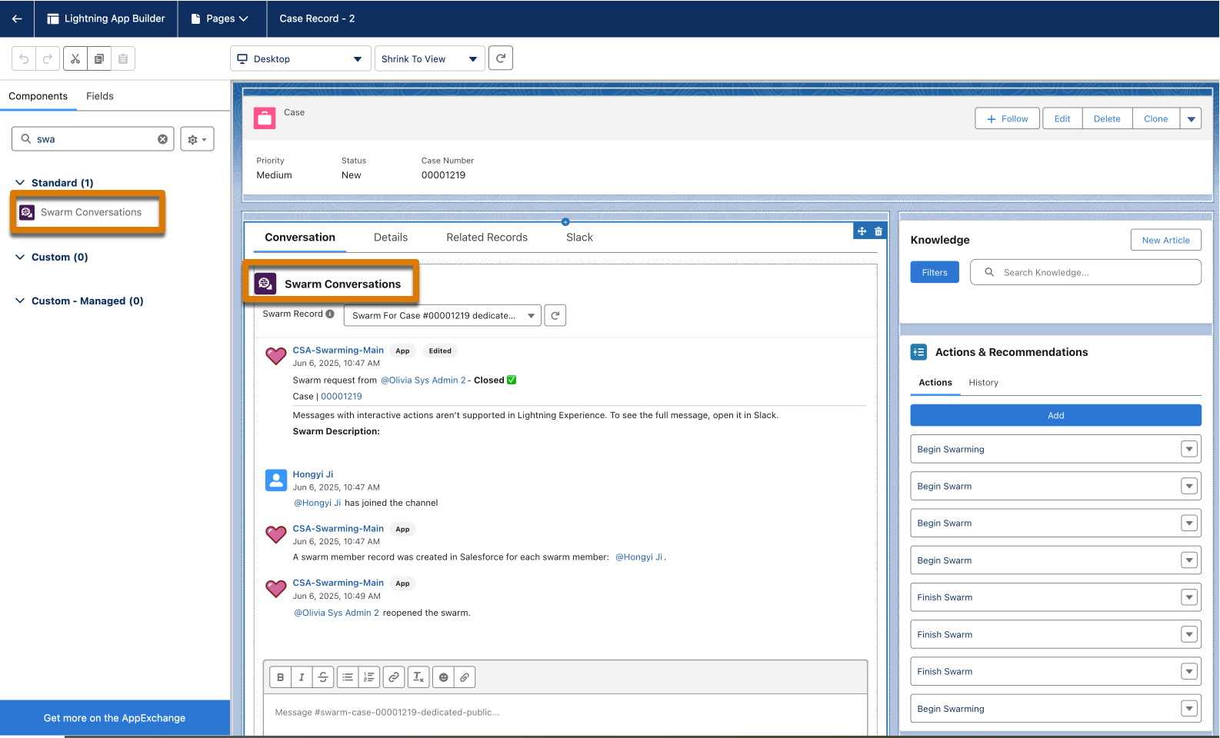Image resolution: width=1220 pixels, height=738 pixels.
Task: Switch to the History tab
Action: coord(984,382)
